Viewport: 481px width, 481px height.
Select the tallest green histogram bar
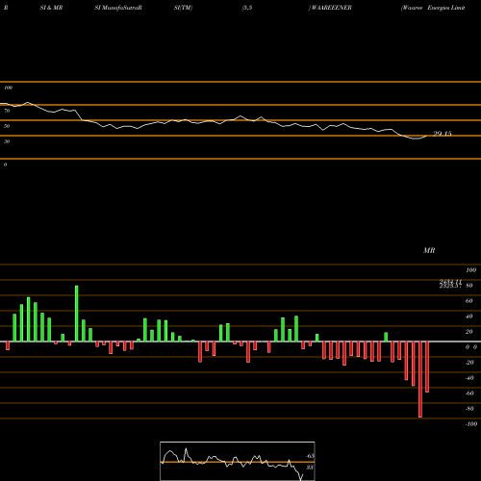(x=77, y=314)
